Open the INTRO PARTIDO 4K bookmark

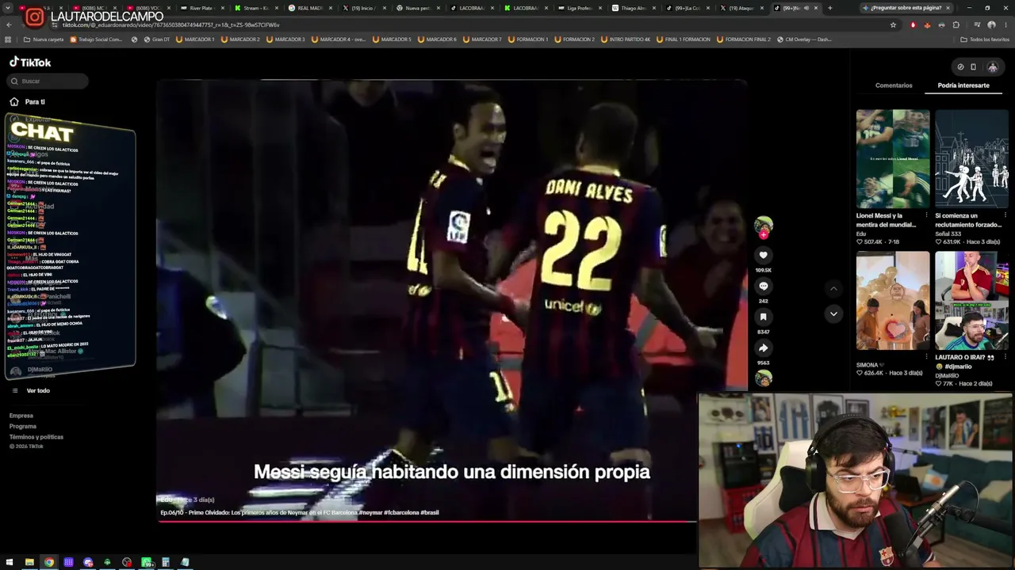point(626,40)
